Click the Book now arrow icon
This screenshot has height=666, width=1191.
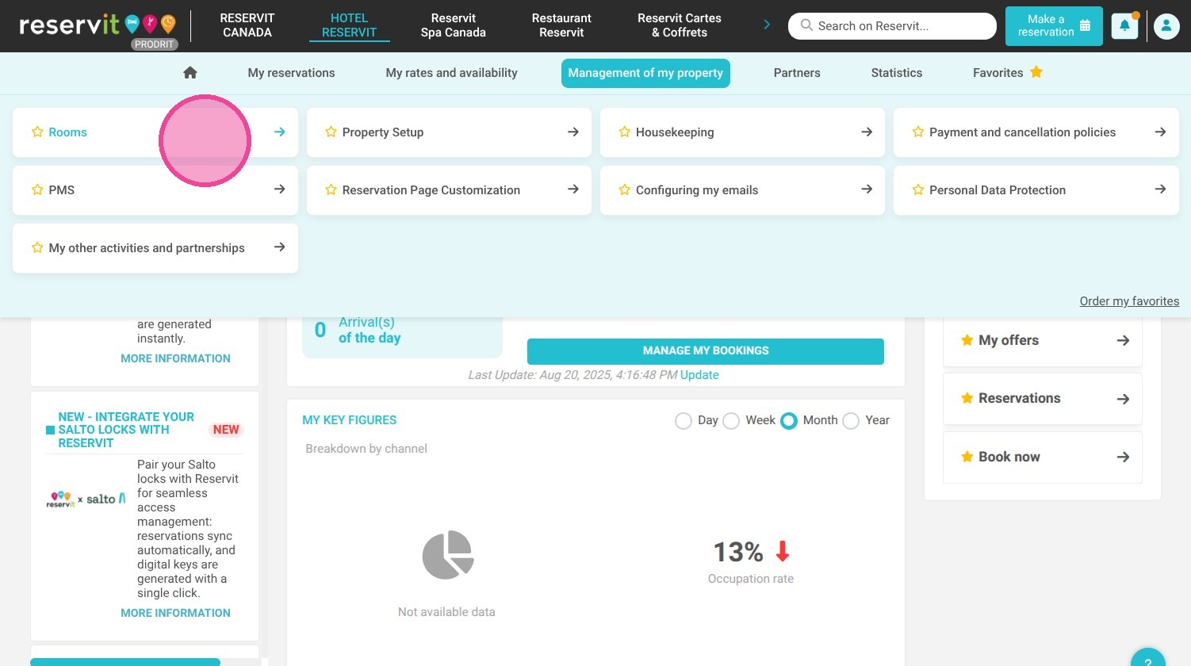1123,457
